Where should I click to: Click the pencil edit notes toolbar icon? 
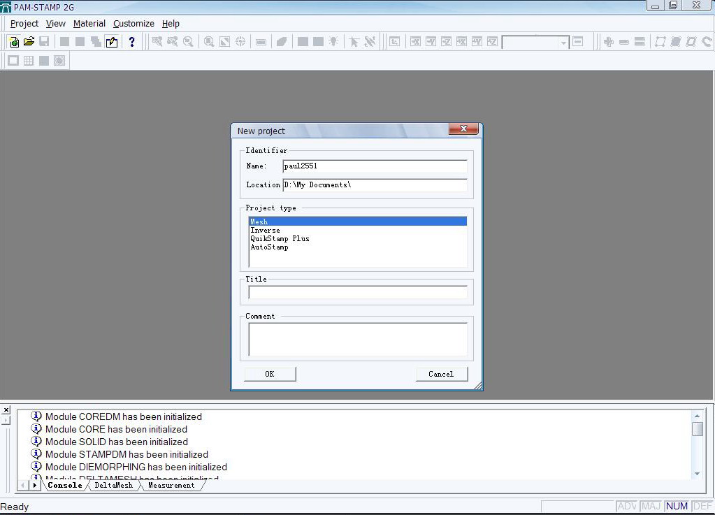pyautogui.click(x=112, y=42)
